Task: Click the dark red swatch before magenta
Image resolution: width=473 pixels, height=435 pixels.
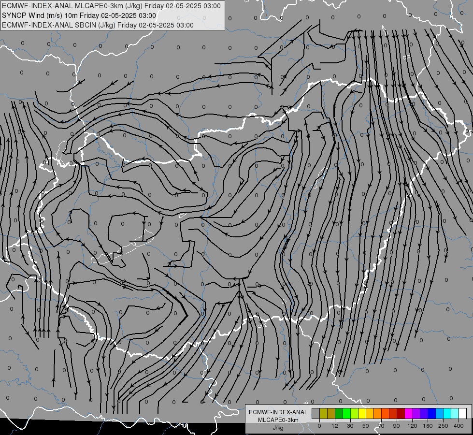Action: click(401, 413)
